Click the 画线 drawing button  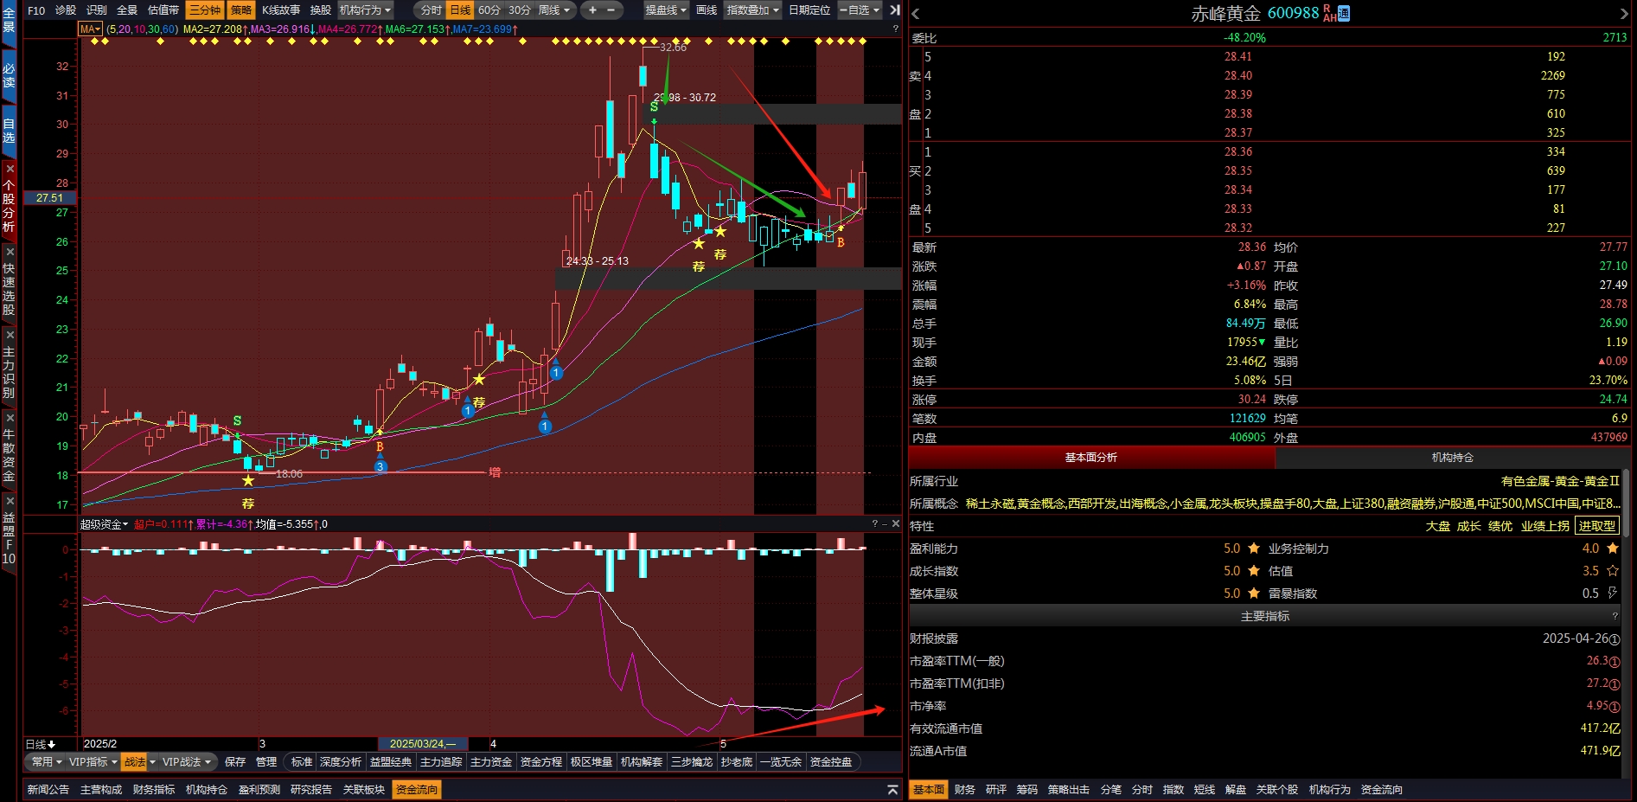click(707, 10)
